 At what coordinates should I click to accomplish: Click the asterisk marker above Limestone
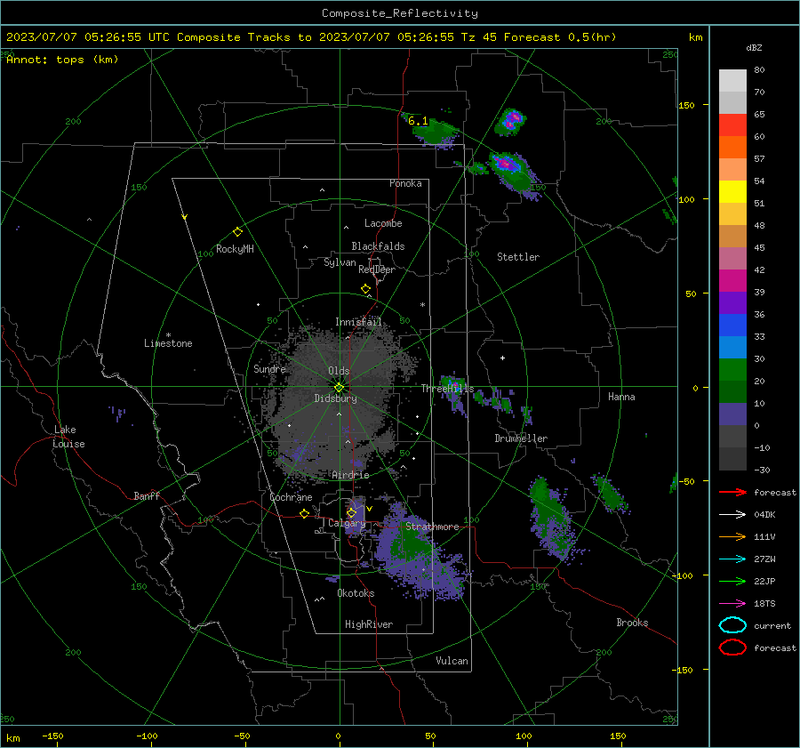coord(168,335)
